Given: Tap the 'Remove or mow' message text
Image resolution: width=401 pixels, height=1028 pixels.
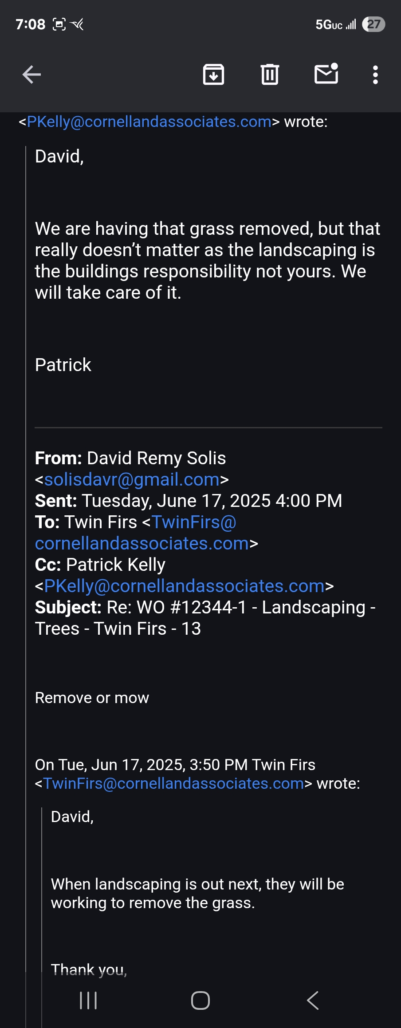Looking at the screenshot, I should pos(92,698).
